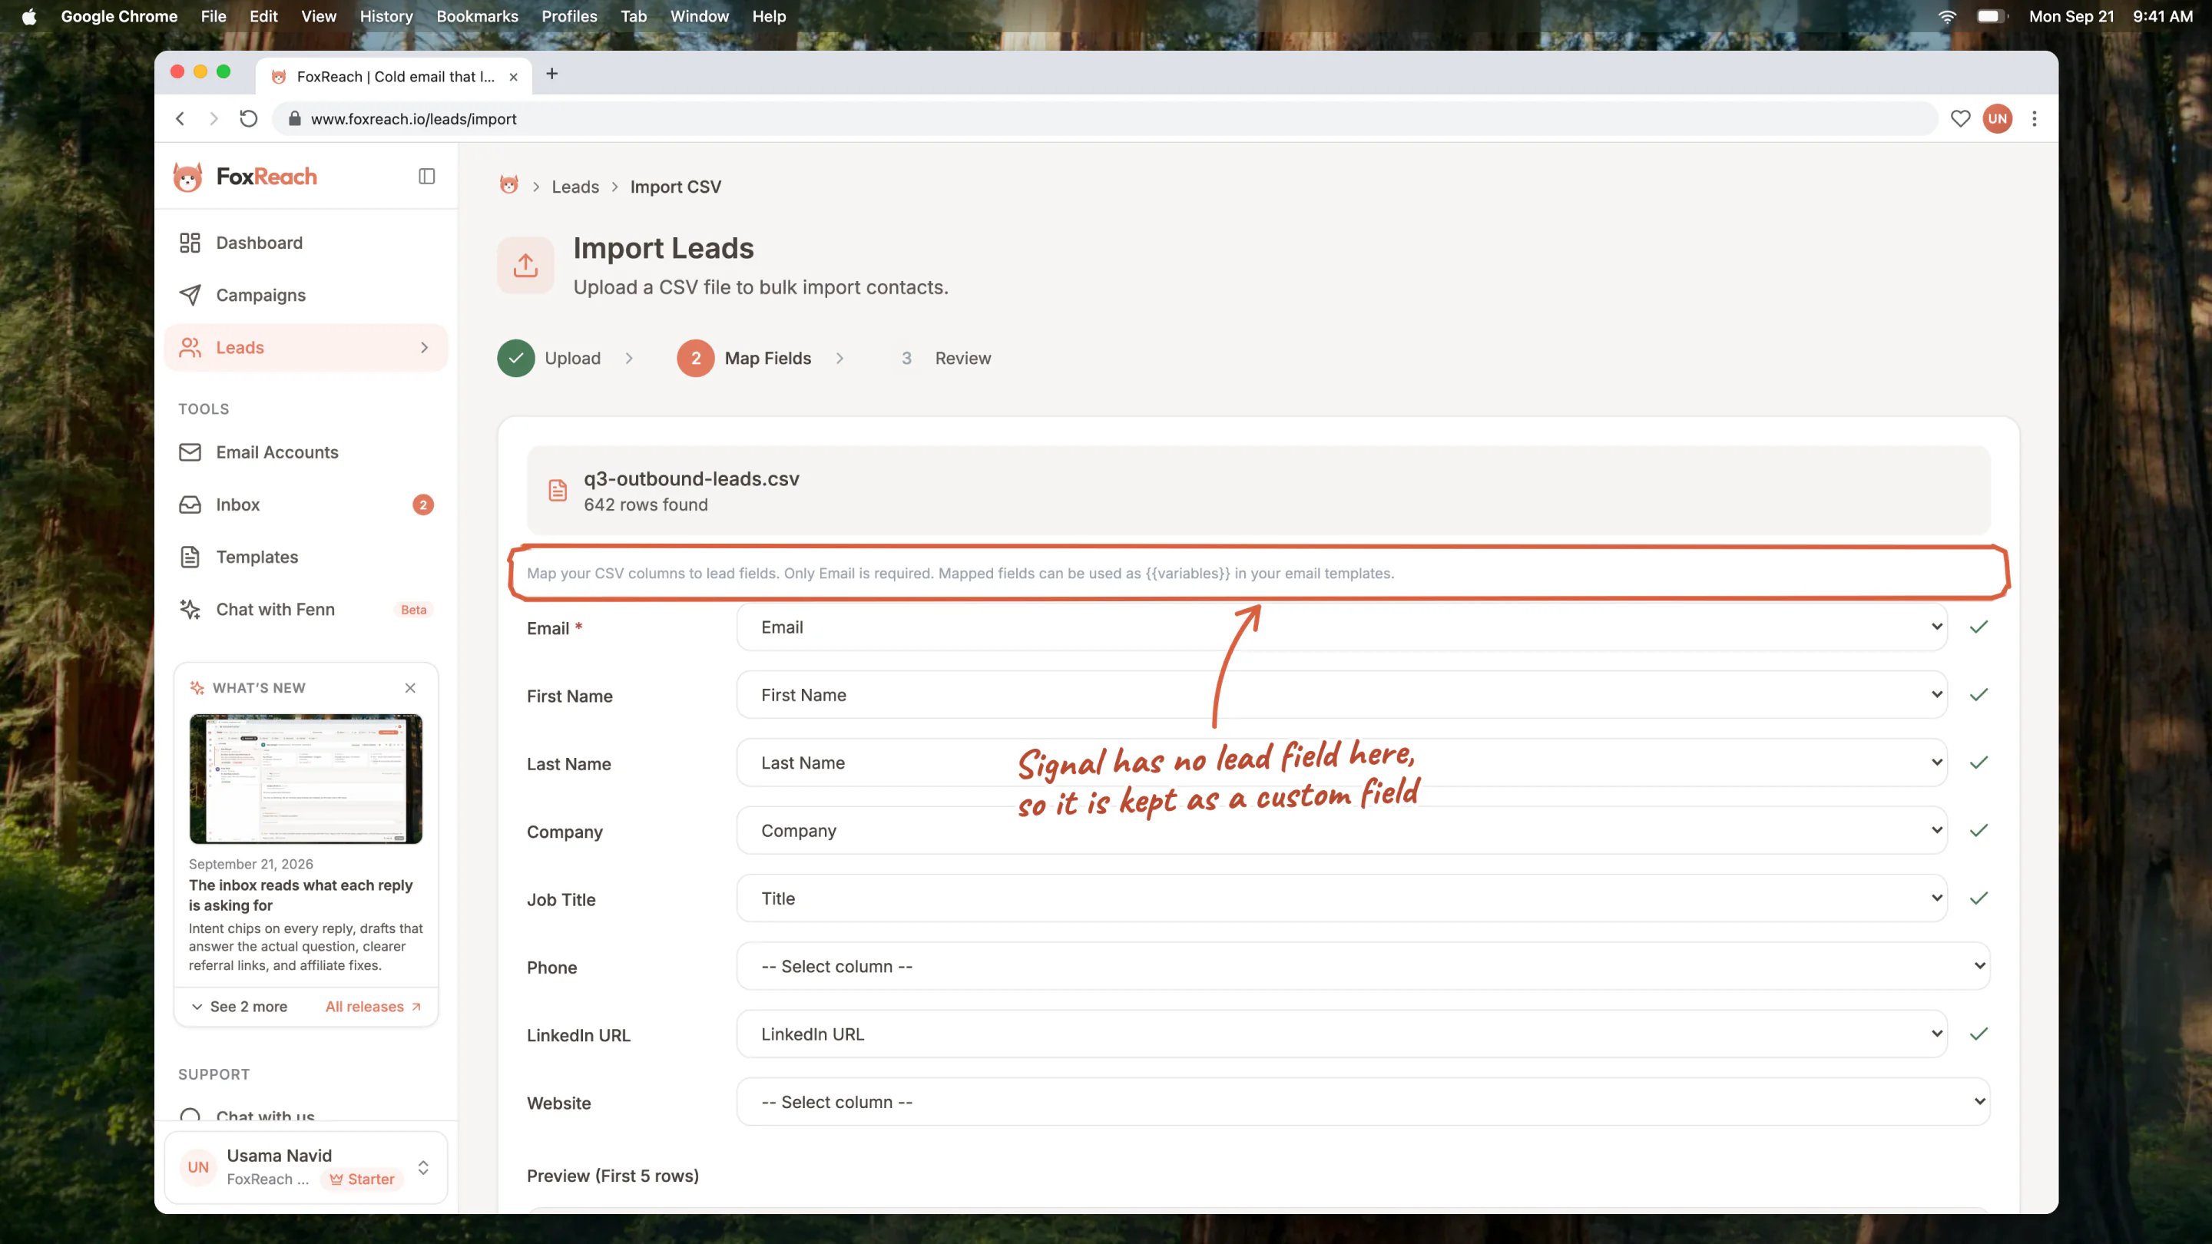Click the Preview (First 5 rows) heading
This screenshot has height=1244, width=2212.
coord(613,1176)
